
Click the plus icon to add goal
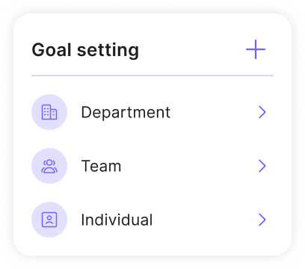(256, 49)
